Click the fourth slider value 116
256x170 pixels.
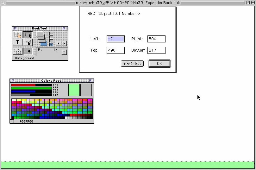pos(55,95)
